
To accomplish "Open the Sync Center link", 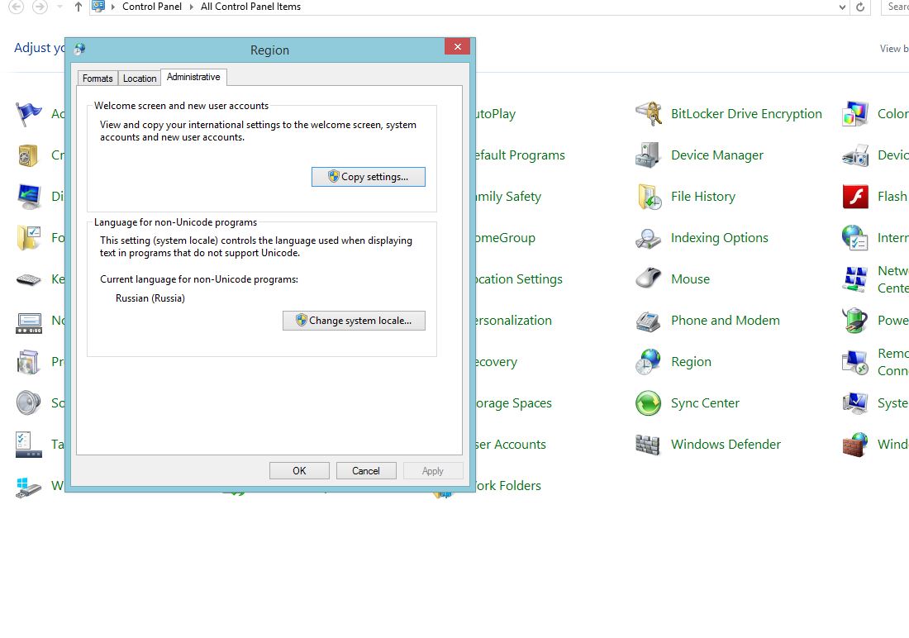I will coord(705,403).
